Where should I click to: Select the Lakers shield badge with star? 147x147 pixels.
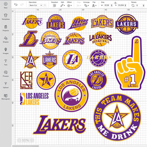click(50, 60)
